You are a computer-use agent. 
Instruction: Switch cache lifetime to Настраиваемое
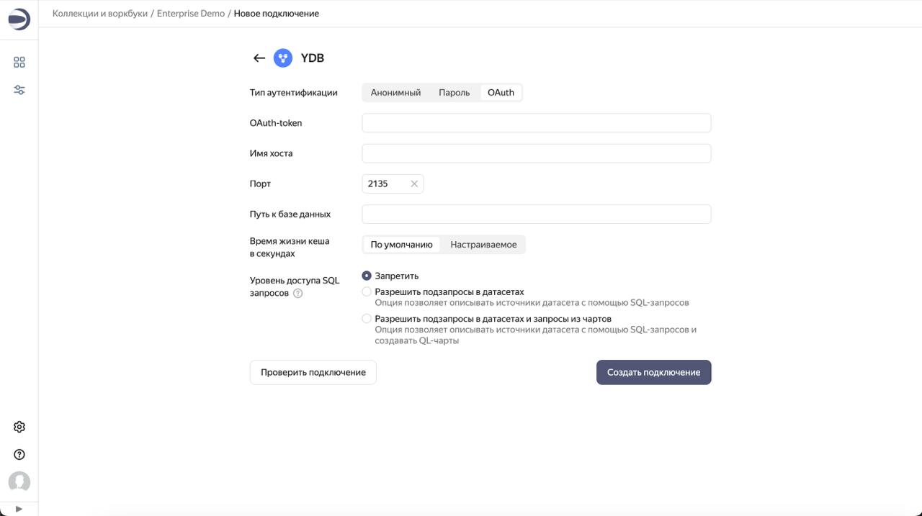point(483,244)
